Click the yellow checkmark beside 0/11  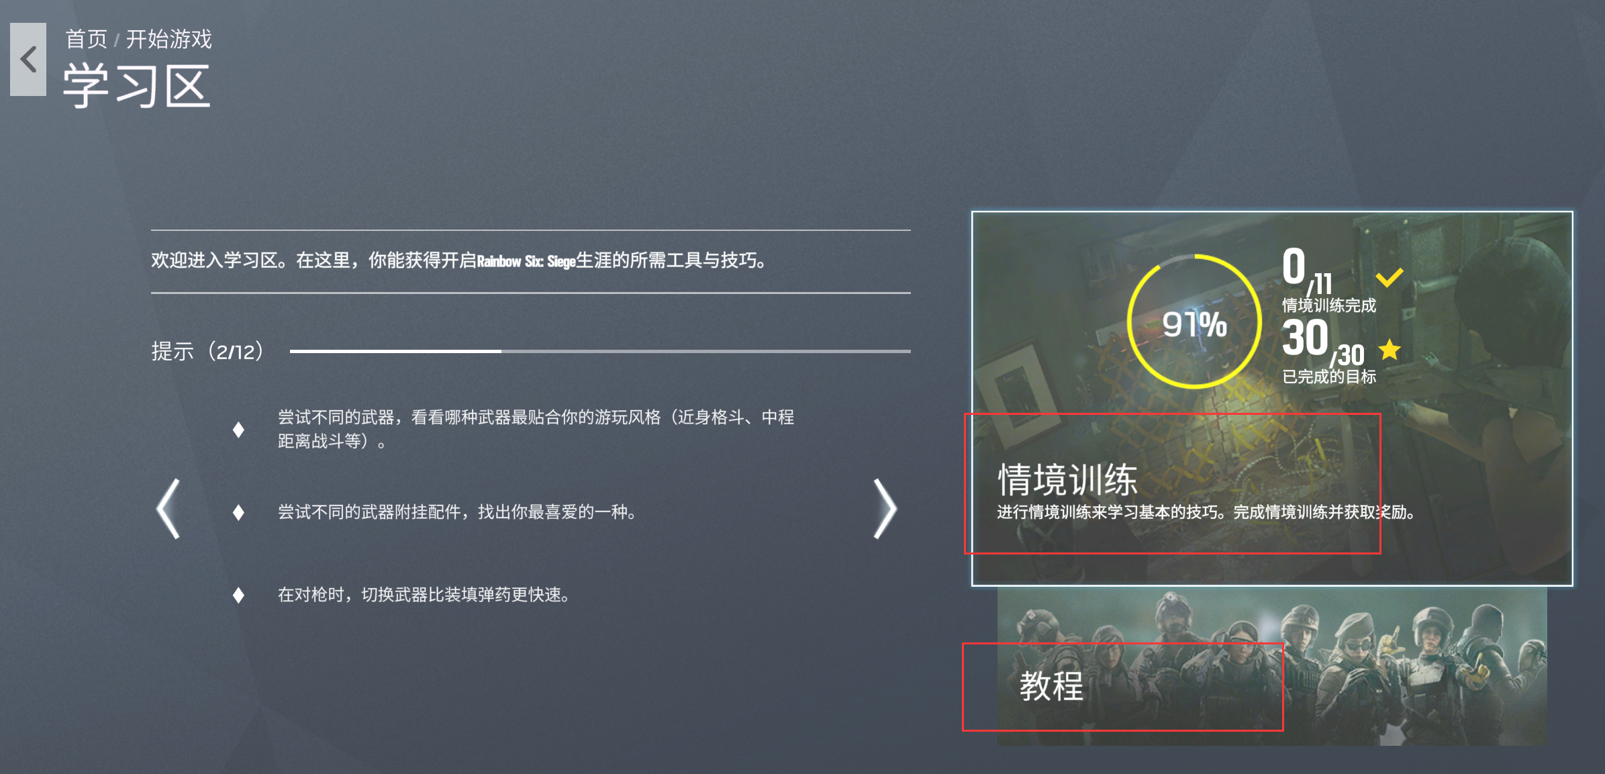coord(1389,277)
